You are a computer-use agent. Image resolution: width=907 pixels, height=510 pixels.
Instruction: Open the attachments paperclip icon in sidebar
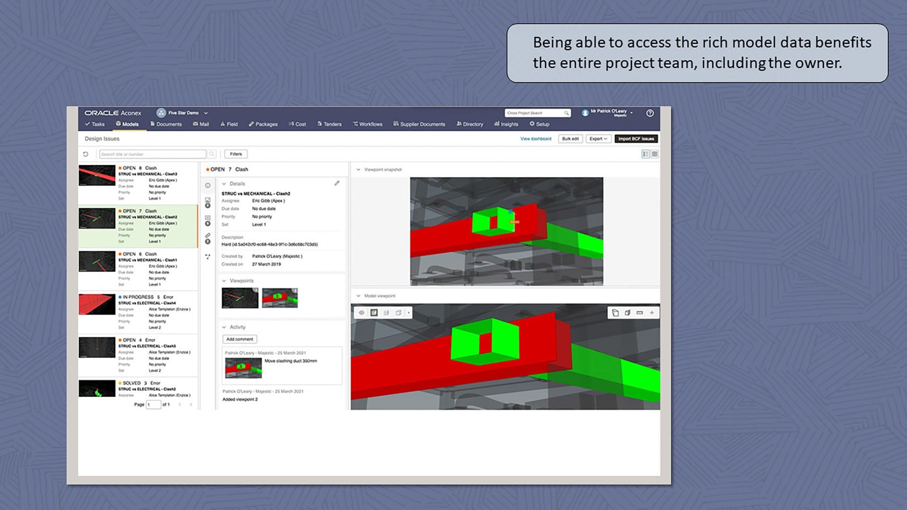[207, 235]
